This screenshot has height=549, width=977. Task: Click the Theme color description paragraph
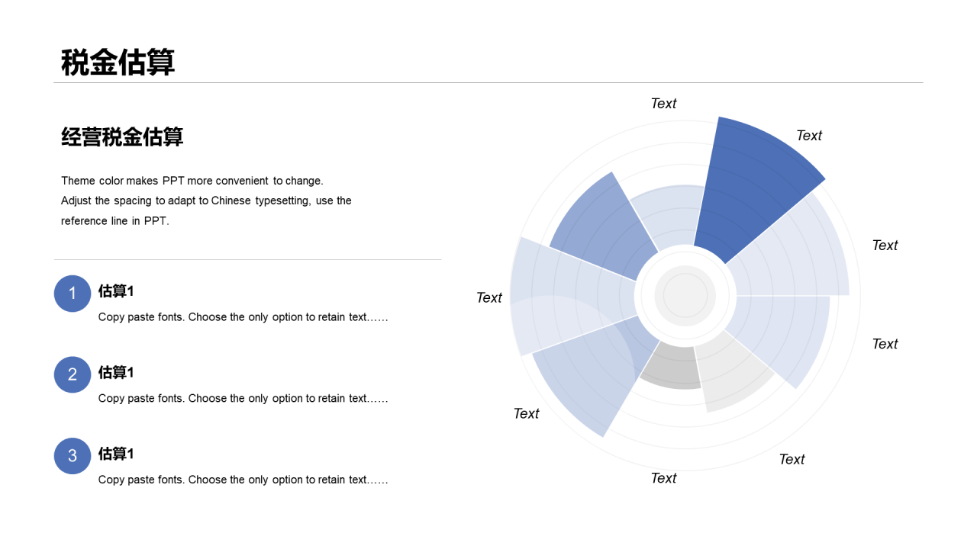206,201
